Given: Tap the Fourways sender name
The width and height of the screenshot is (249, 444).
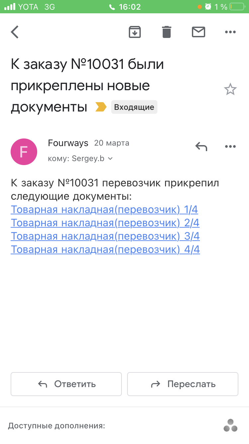Looking at the screenshot, I should pos(68,143).
